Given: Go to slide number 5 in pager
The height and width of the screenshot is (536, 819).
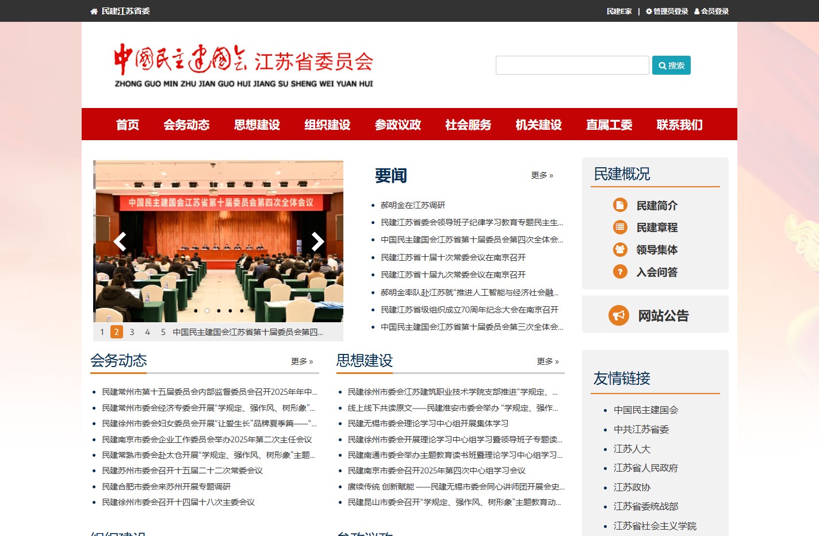Looking at the screenshot, I should coord(163,332).
